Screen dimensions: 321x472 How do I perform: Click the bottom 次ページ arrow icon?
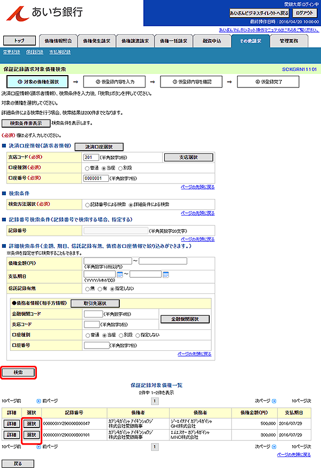274,446
